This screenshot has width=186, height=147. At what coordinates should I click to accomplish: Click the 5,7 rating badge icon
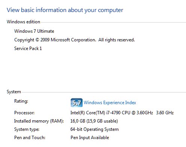77,103
